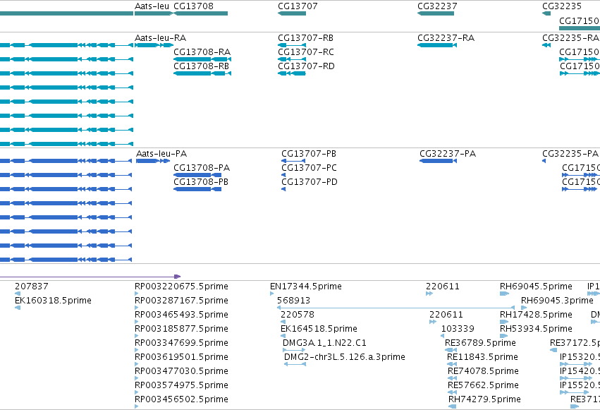This screenshot has height=410, width=600.
Task: Select the Aats-leu gene label
Action: pyautogui.click(x=152, y=6)
